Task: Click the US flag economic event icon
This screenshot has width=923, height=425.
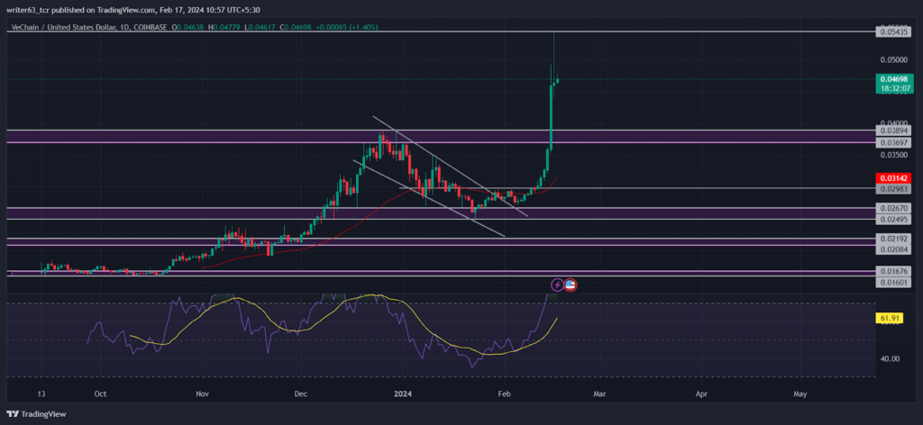Action: pyautogui.click(x=571, y=285)
